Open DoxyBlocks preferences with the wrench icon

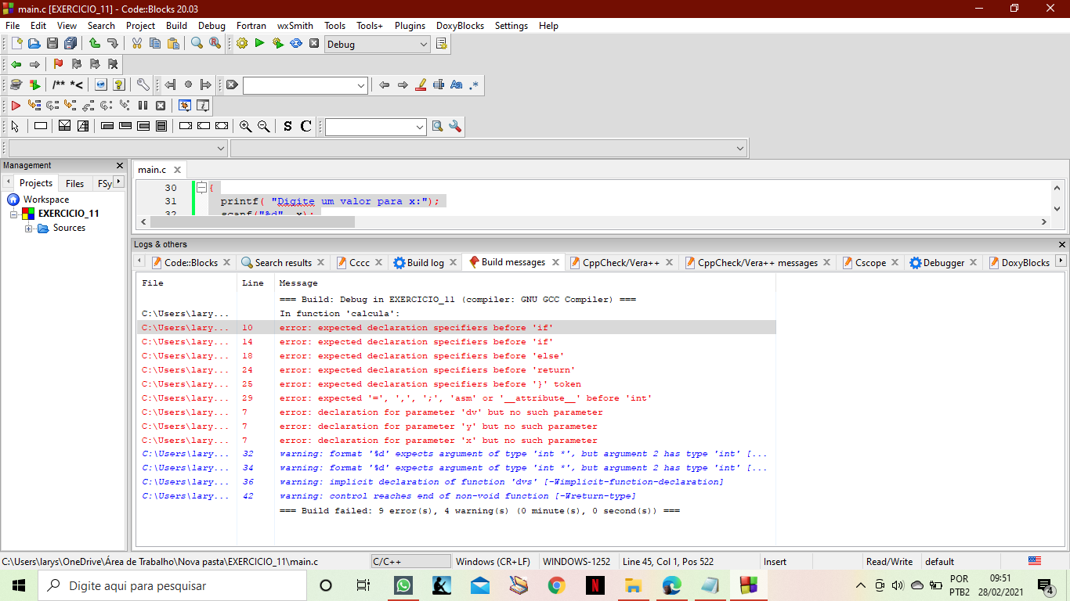[143, 85]
